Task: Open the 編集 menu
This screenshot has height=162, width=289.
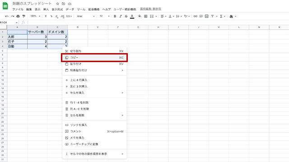Action: click(x=29, y=9)
